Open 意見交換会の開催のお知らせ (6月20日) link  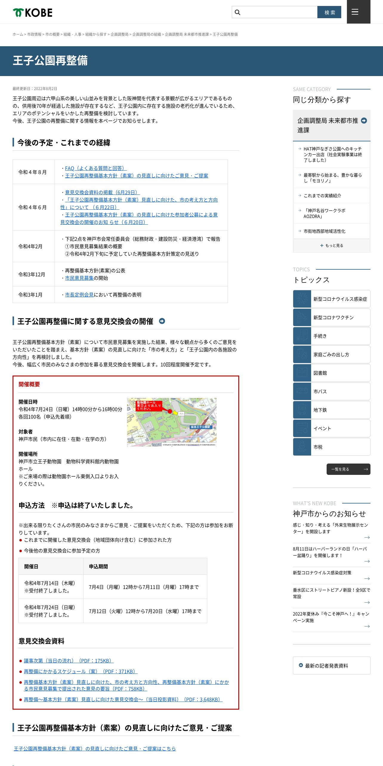point(139,218)
